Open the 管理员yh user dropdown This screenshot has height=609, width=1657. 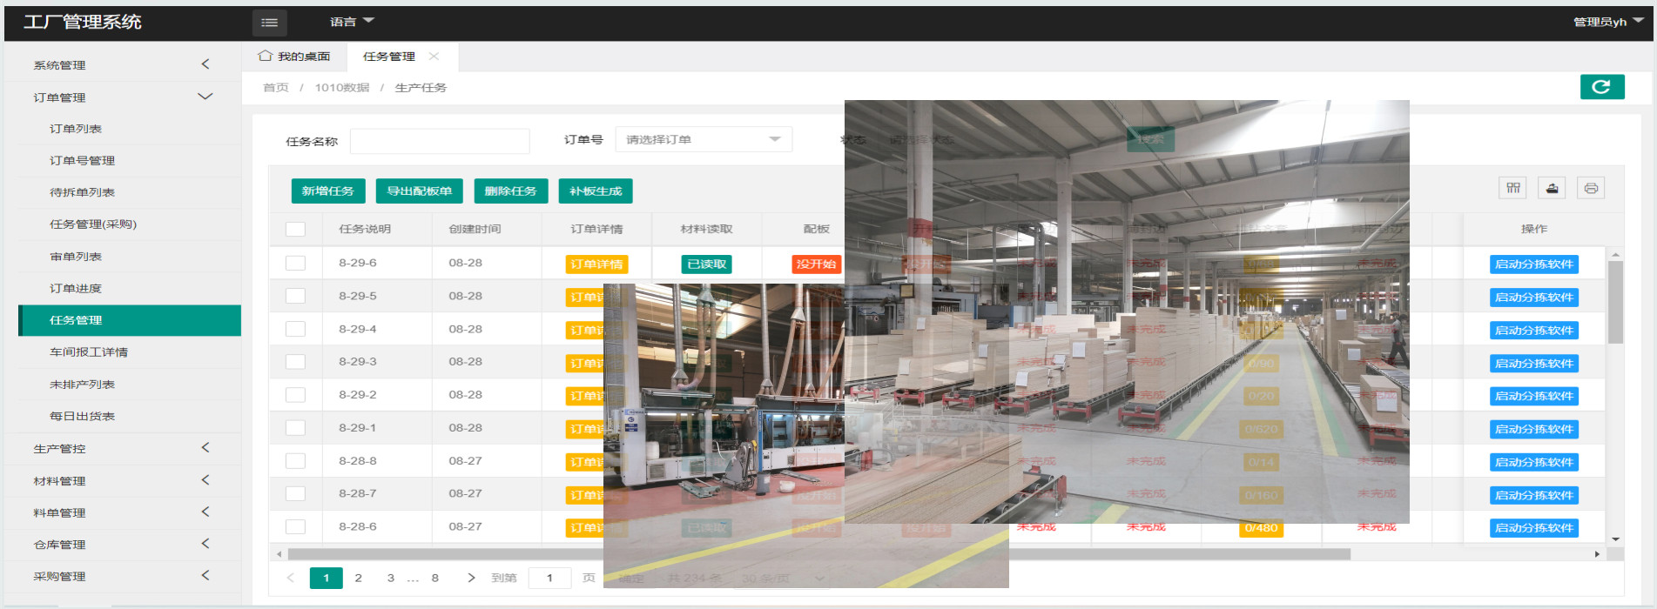tap(1608, 22)
